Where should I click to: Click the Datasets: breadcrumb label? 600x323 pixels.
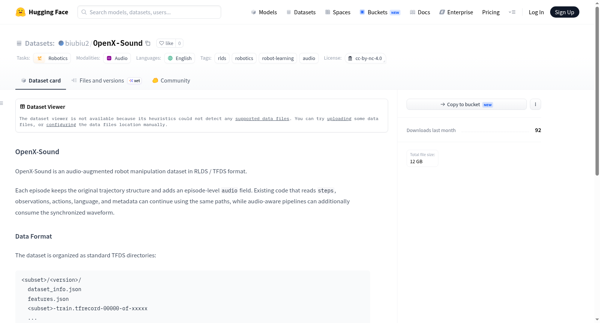(x=40, y=43)
